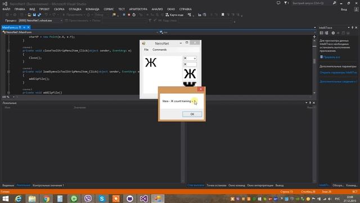Switch to Контрольные значения 1 tab
Screen dimensions: 360x203
click(x=48, y=186)
